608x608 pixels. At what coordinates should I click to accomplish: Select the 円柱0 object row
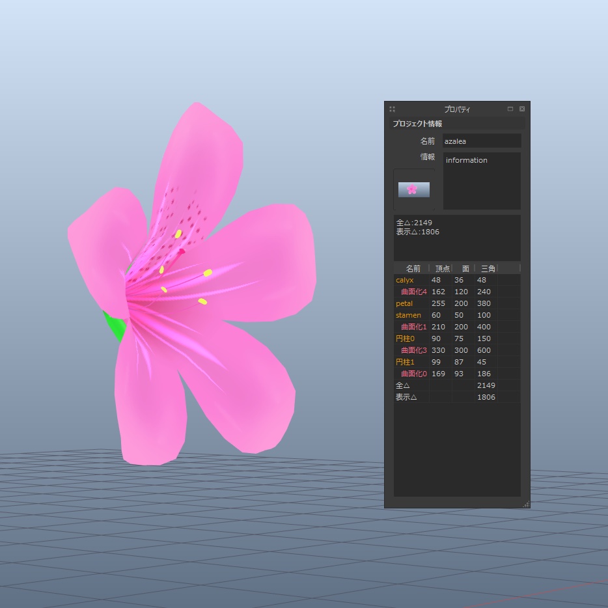(x=405, y=339)
